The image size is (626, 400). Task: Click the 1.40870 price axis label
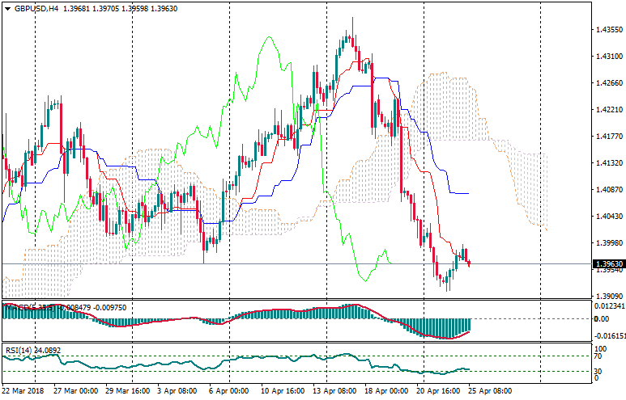point(607,190)
